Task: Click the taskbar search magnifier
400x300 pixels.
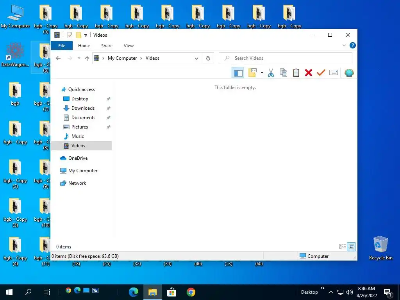Action: (x=28, y=292)
